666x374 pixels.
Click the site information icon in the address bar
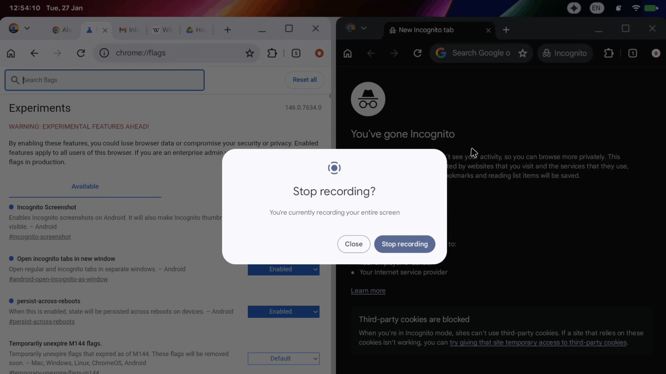coord(104,53)
